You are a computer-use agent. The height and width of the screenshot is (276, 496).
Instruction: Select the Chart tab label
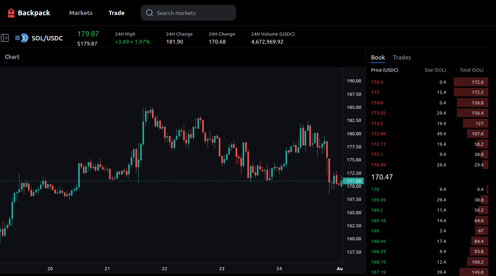click(12, 57)
